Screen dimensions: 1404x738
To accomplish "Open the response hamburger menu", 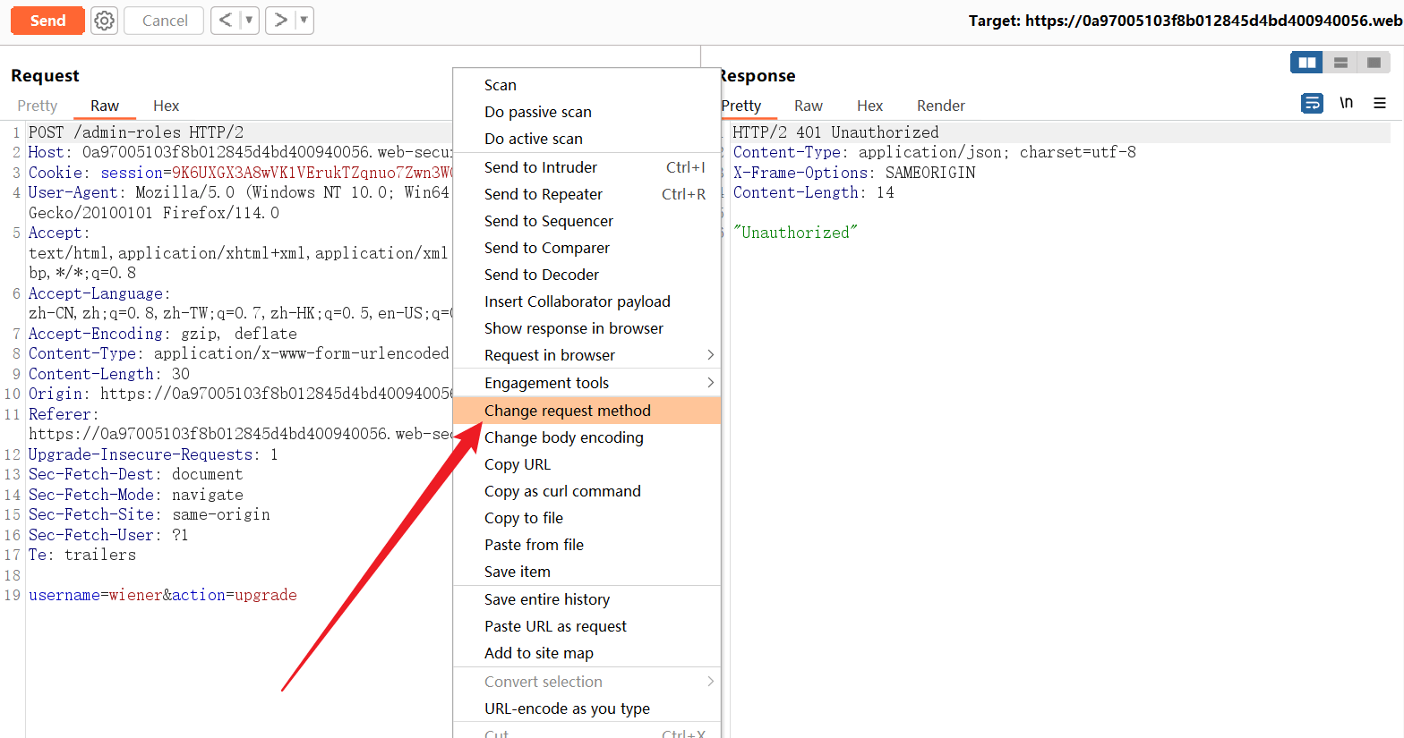I will point(1380,104).
